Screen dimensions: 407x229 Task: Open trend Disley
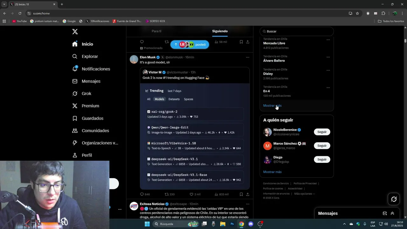[268, 74]
